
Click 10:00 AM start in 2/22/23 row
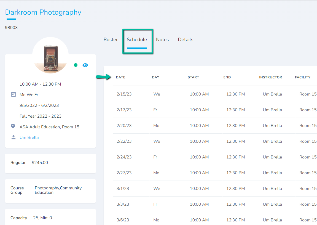point(199,141)
